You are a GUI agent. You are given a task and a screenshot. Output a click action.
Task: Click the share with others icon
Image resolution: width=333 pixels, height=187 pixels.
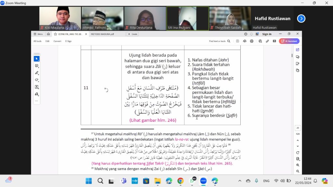pos(260,41)
